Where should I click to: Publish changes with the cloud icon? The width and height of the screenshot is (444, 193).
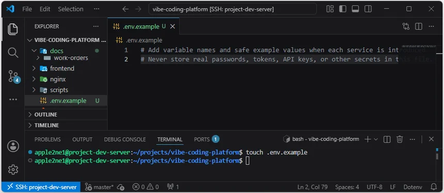[x=121, y=187]
